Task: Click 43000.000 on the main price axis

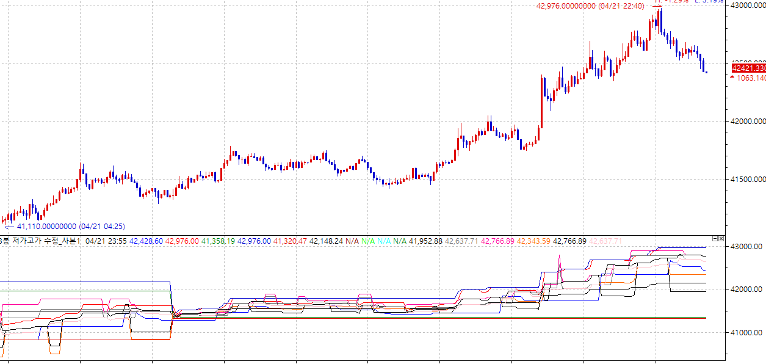Action: pyautogui.click(x=748, y=5)
